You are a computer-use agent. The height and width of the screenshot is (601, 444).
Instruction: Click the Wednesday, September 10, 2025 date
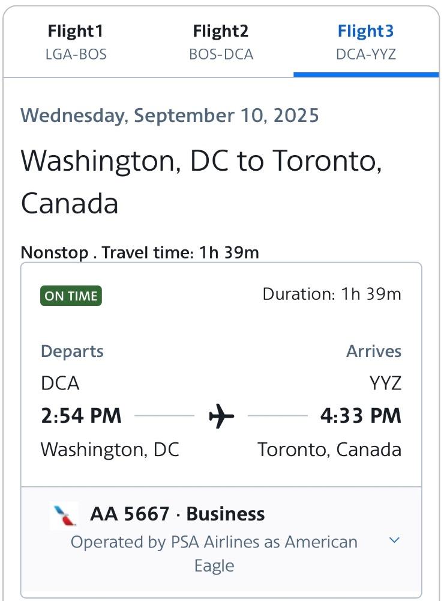tap(170, 116)
